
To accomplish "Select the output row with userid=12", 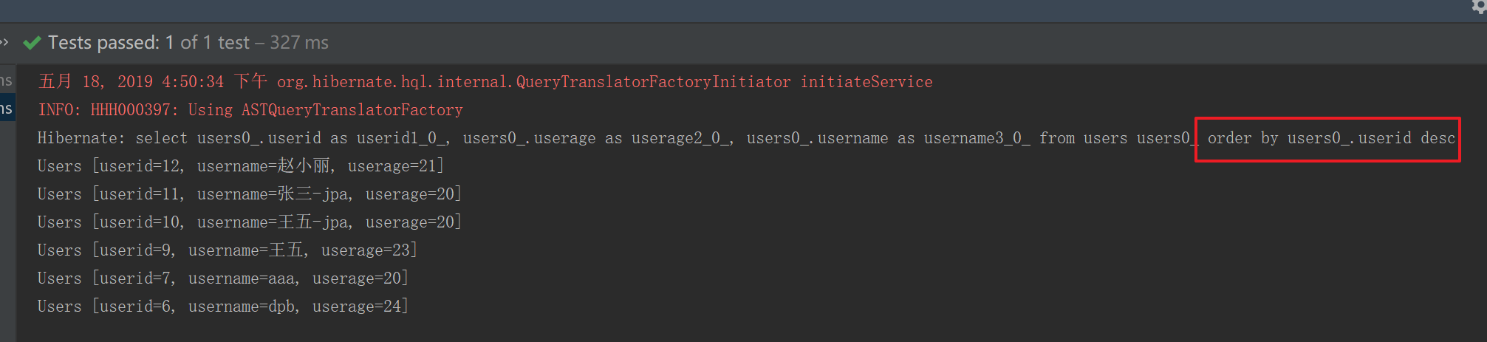I will click(241, 166).
